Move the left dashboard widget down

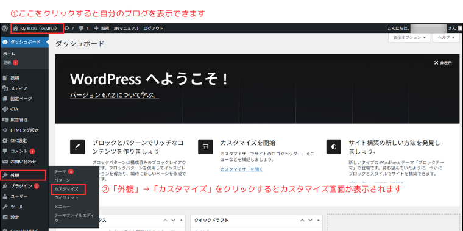tap(174, 221)
